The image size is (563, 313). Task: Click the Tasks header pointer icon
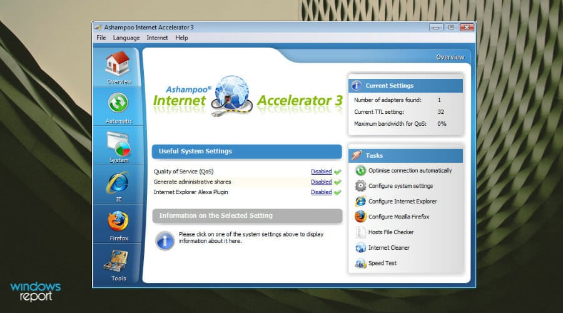click(357, 155)
